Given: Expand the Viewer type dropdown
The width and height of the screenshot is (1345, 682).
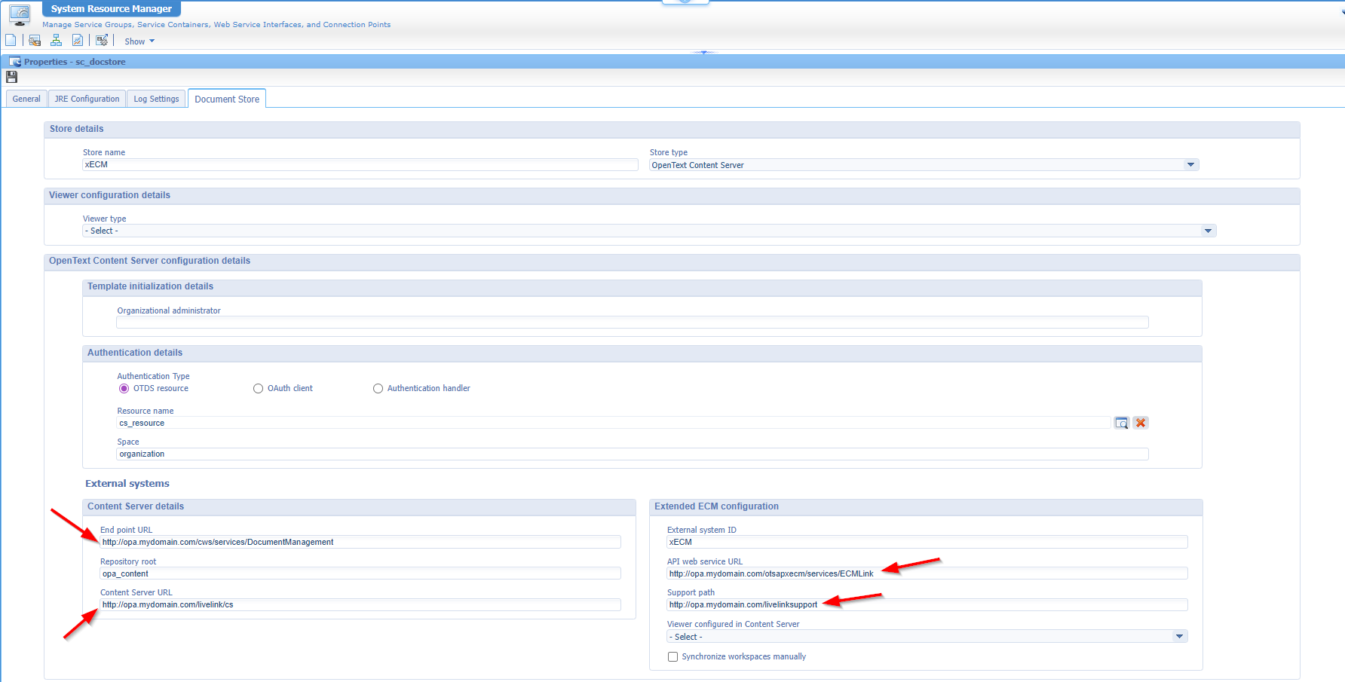Looking at the screenshot, I should point(1208,231).
